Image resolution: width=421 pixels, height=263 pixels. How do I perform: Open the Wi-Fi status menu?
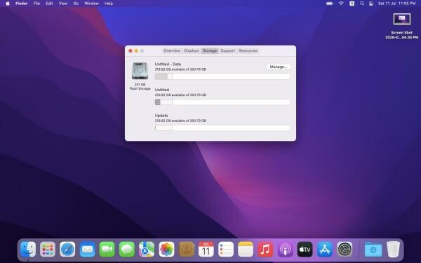(341, 4)
